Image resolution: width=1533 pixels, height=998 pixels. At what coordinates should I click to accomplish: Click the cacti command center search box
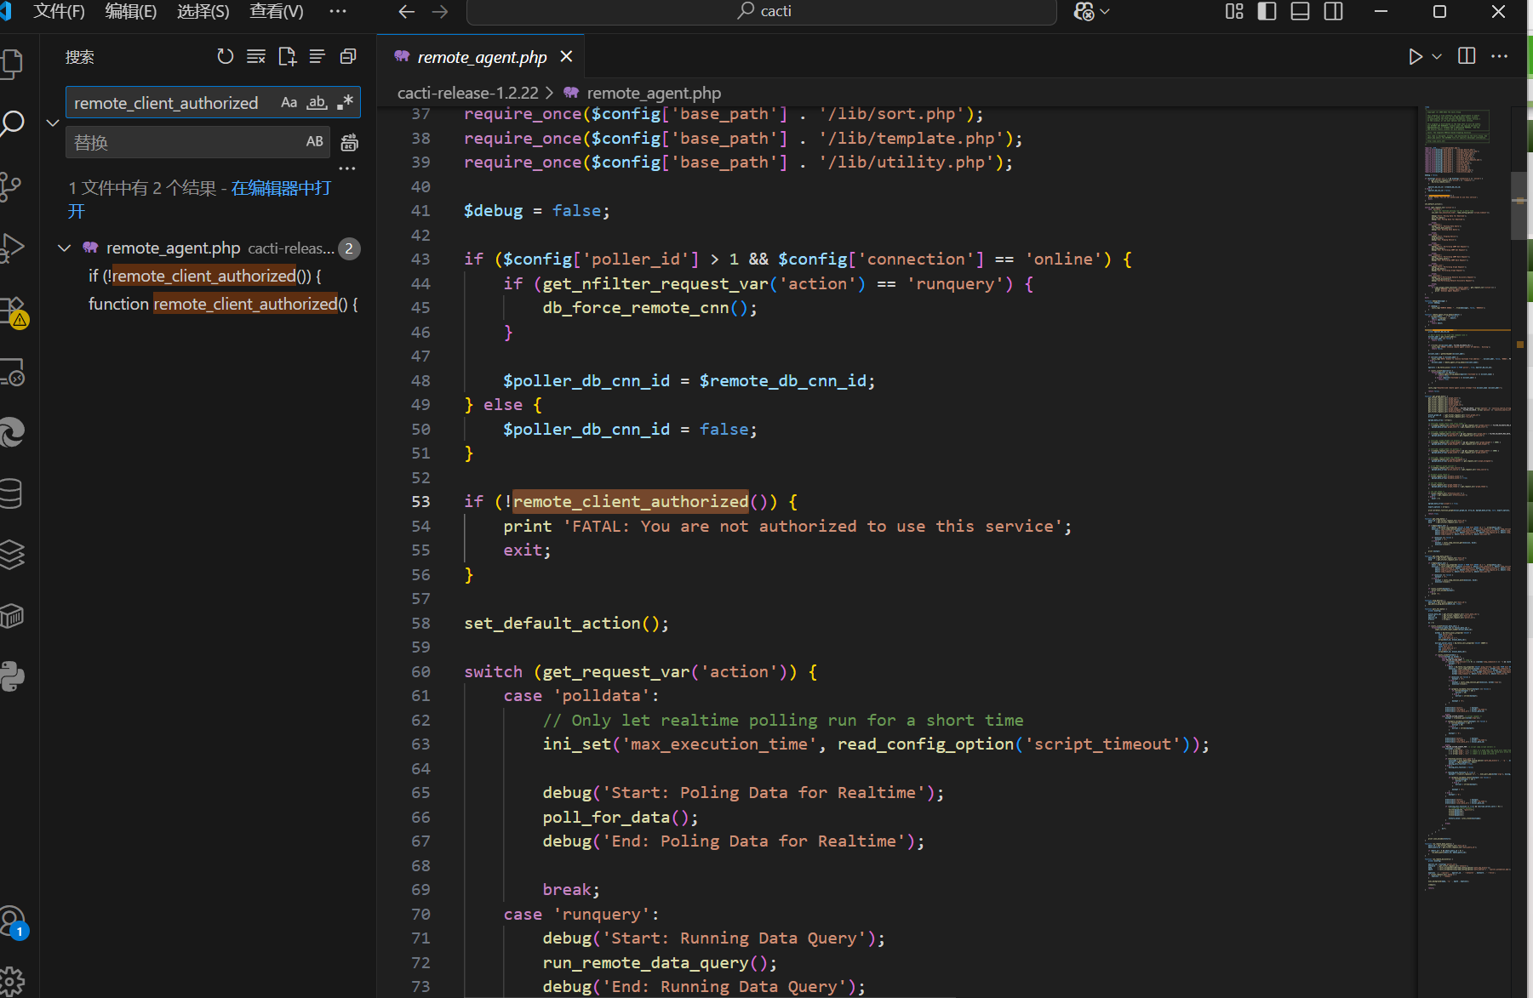coord(762,11)
